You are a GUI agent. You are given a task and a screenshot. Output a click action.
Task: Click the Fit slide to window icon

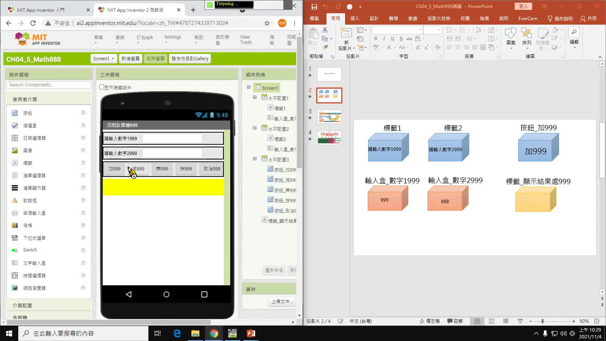pos(597,321)
